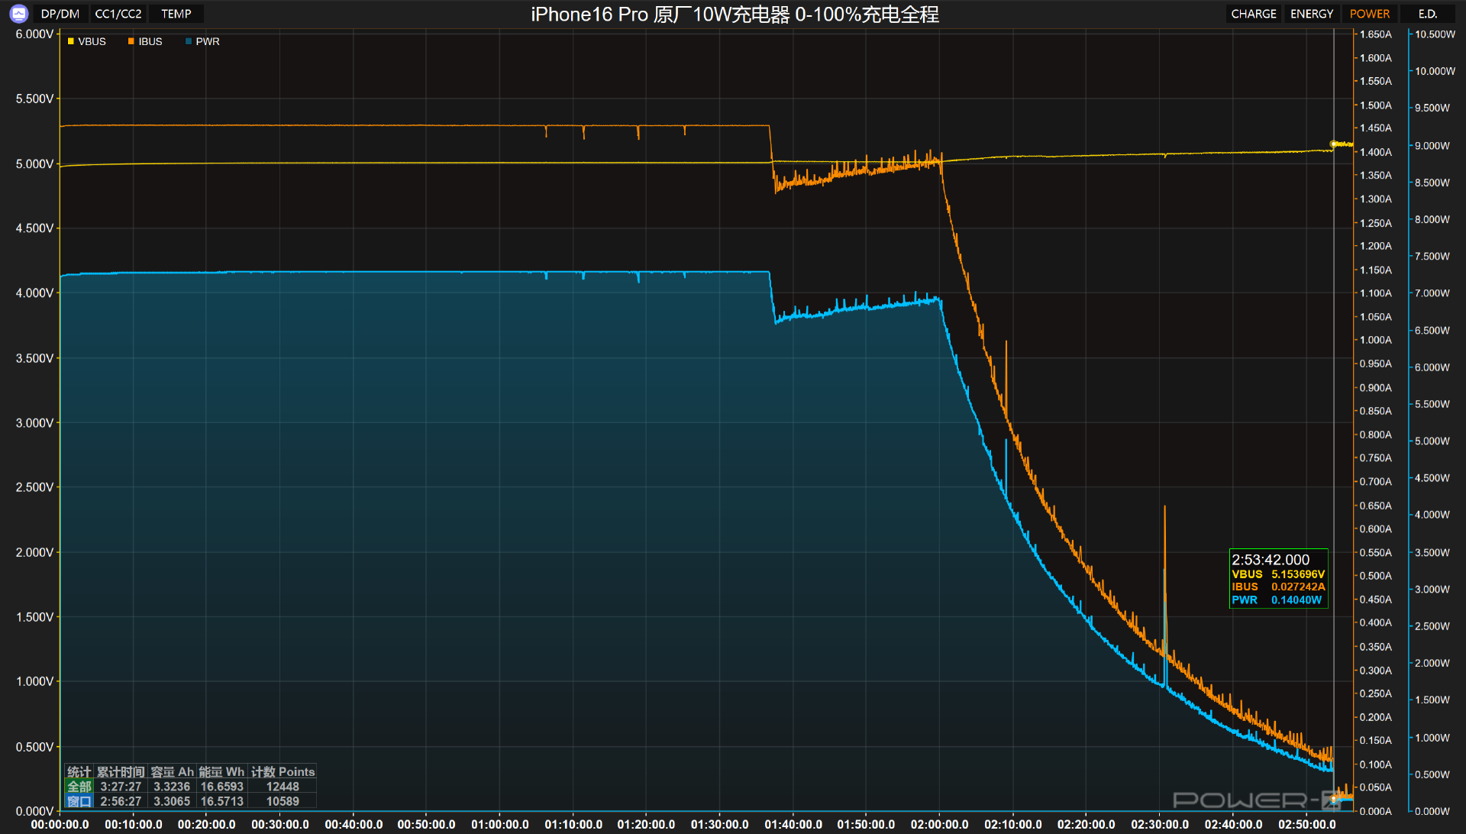Click the yellow VBUS legend swatch
Screen dimensions: 1466x834
(71, 41)
